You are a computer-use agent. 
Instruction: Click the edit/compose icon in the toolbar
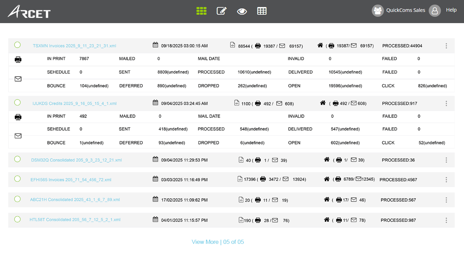(221, 11)
